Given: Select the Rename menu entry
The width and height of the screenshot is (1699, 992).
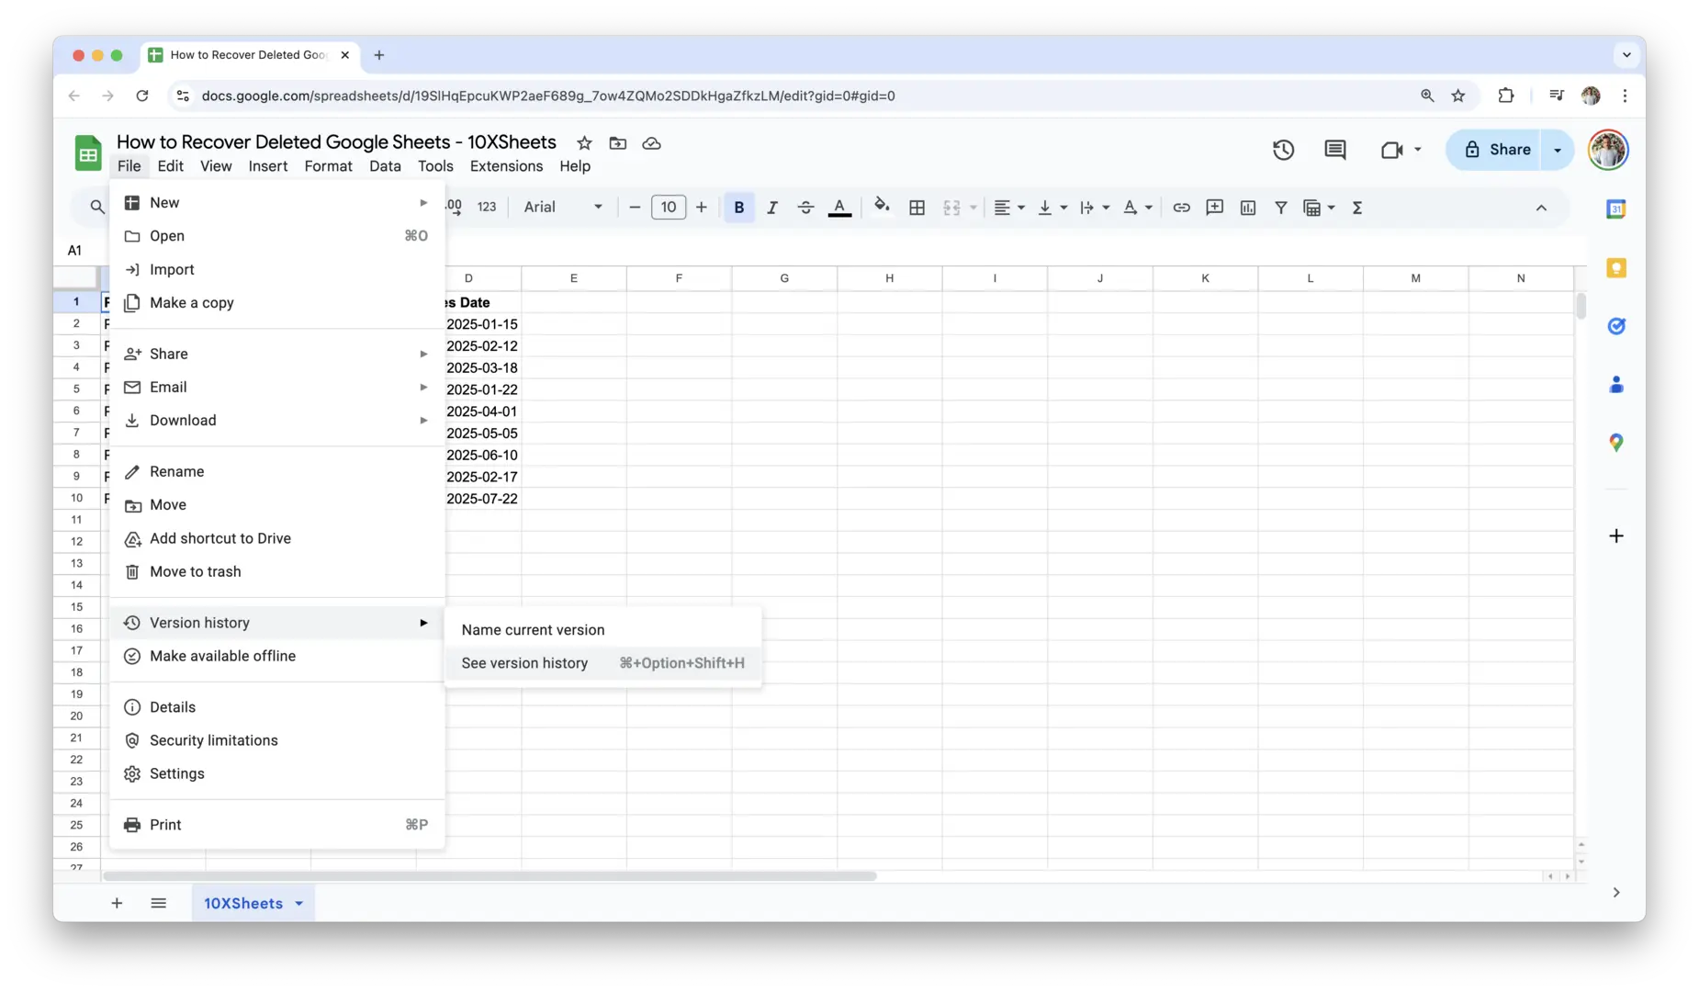Looking at the screenshot, I should 276,472.
